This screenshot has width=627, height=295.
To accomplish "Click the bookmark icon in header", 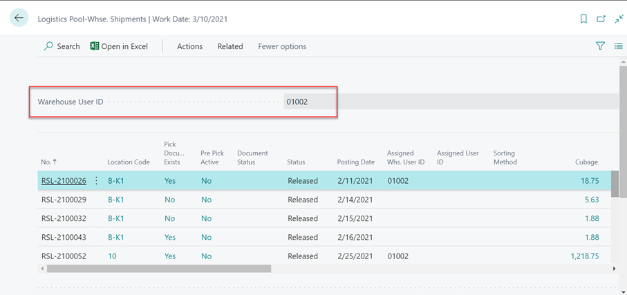I will click(583, 19).
